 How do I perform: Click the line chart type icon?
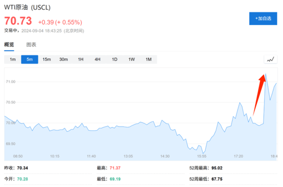[x=271, y=59]
